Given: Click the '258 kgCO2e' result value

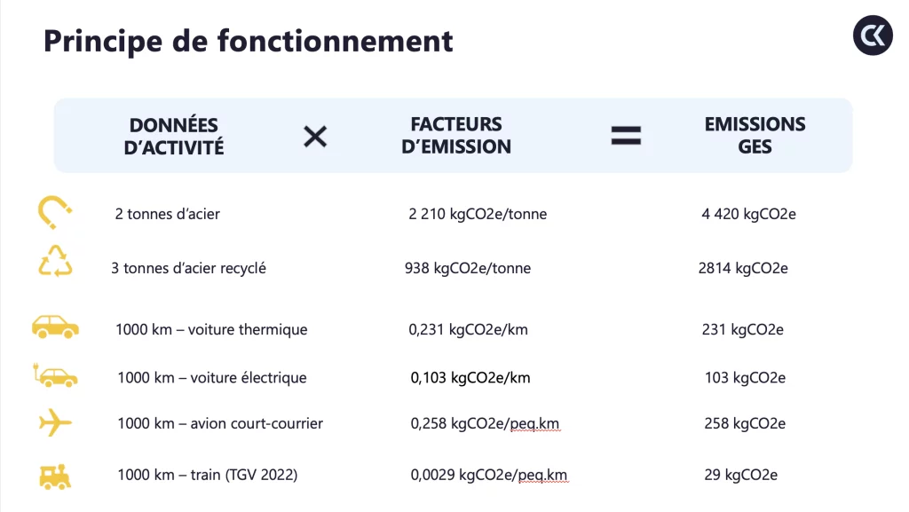Looking at the screenshot, I should [745, 424].
